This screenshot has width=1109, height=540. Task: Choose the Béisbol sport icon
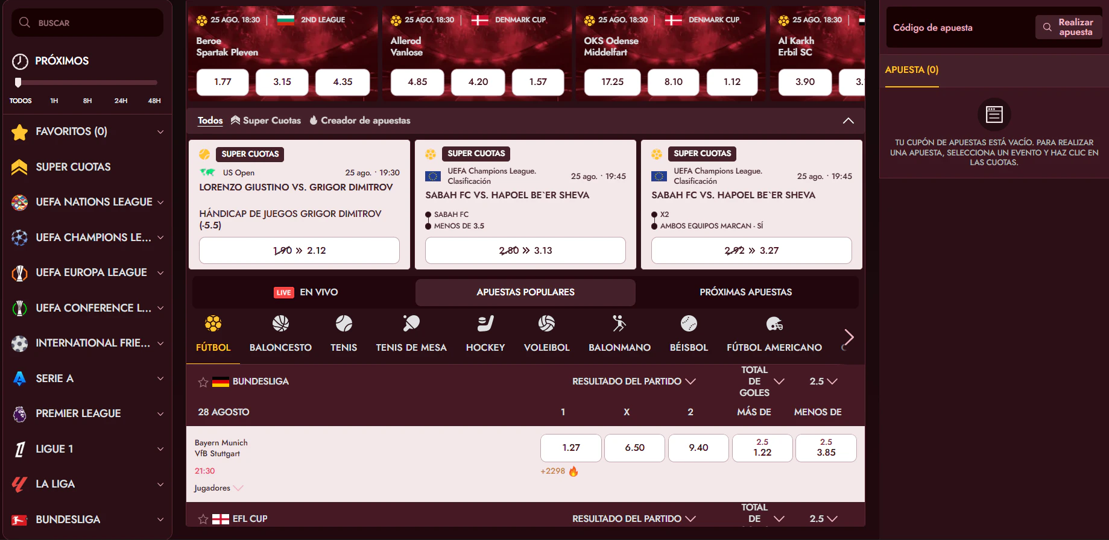point(689,324)
